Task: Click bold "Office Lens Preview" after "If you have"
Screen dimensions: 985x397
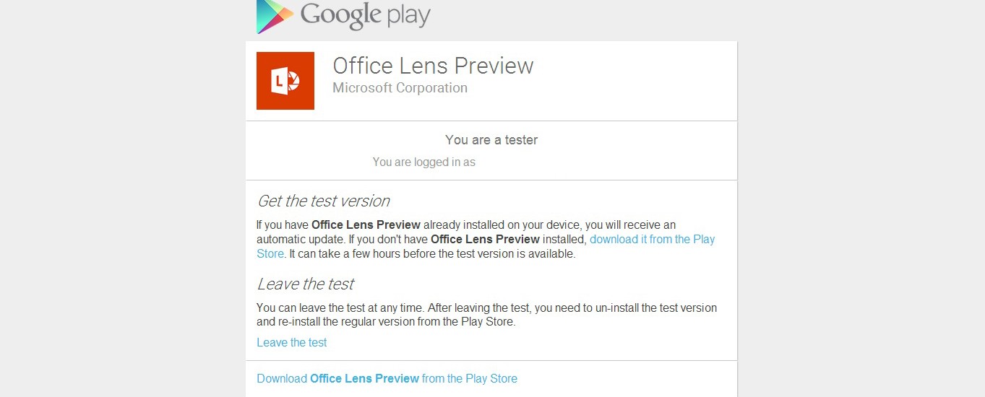Action: (x=366, y=225)
